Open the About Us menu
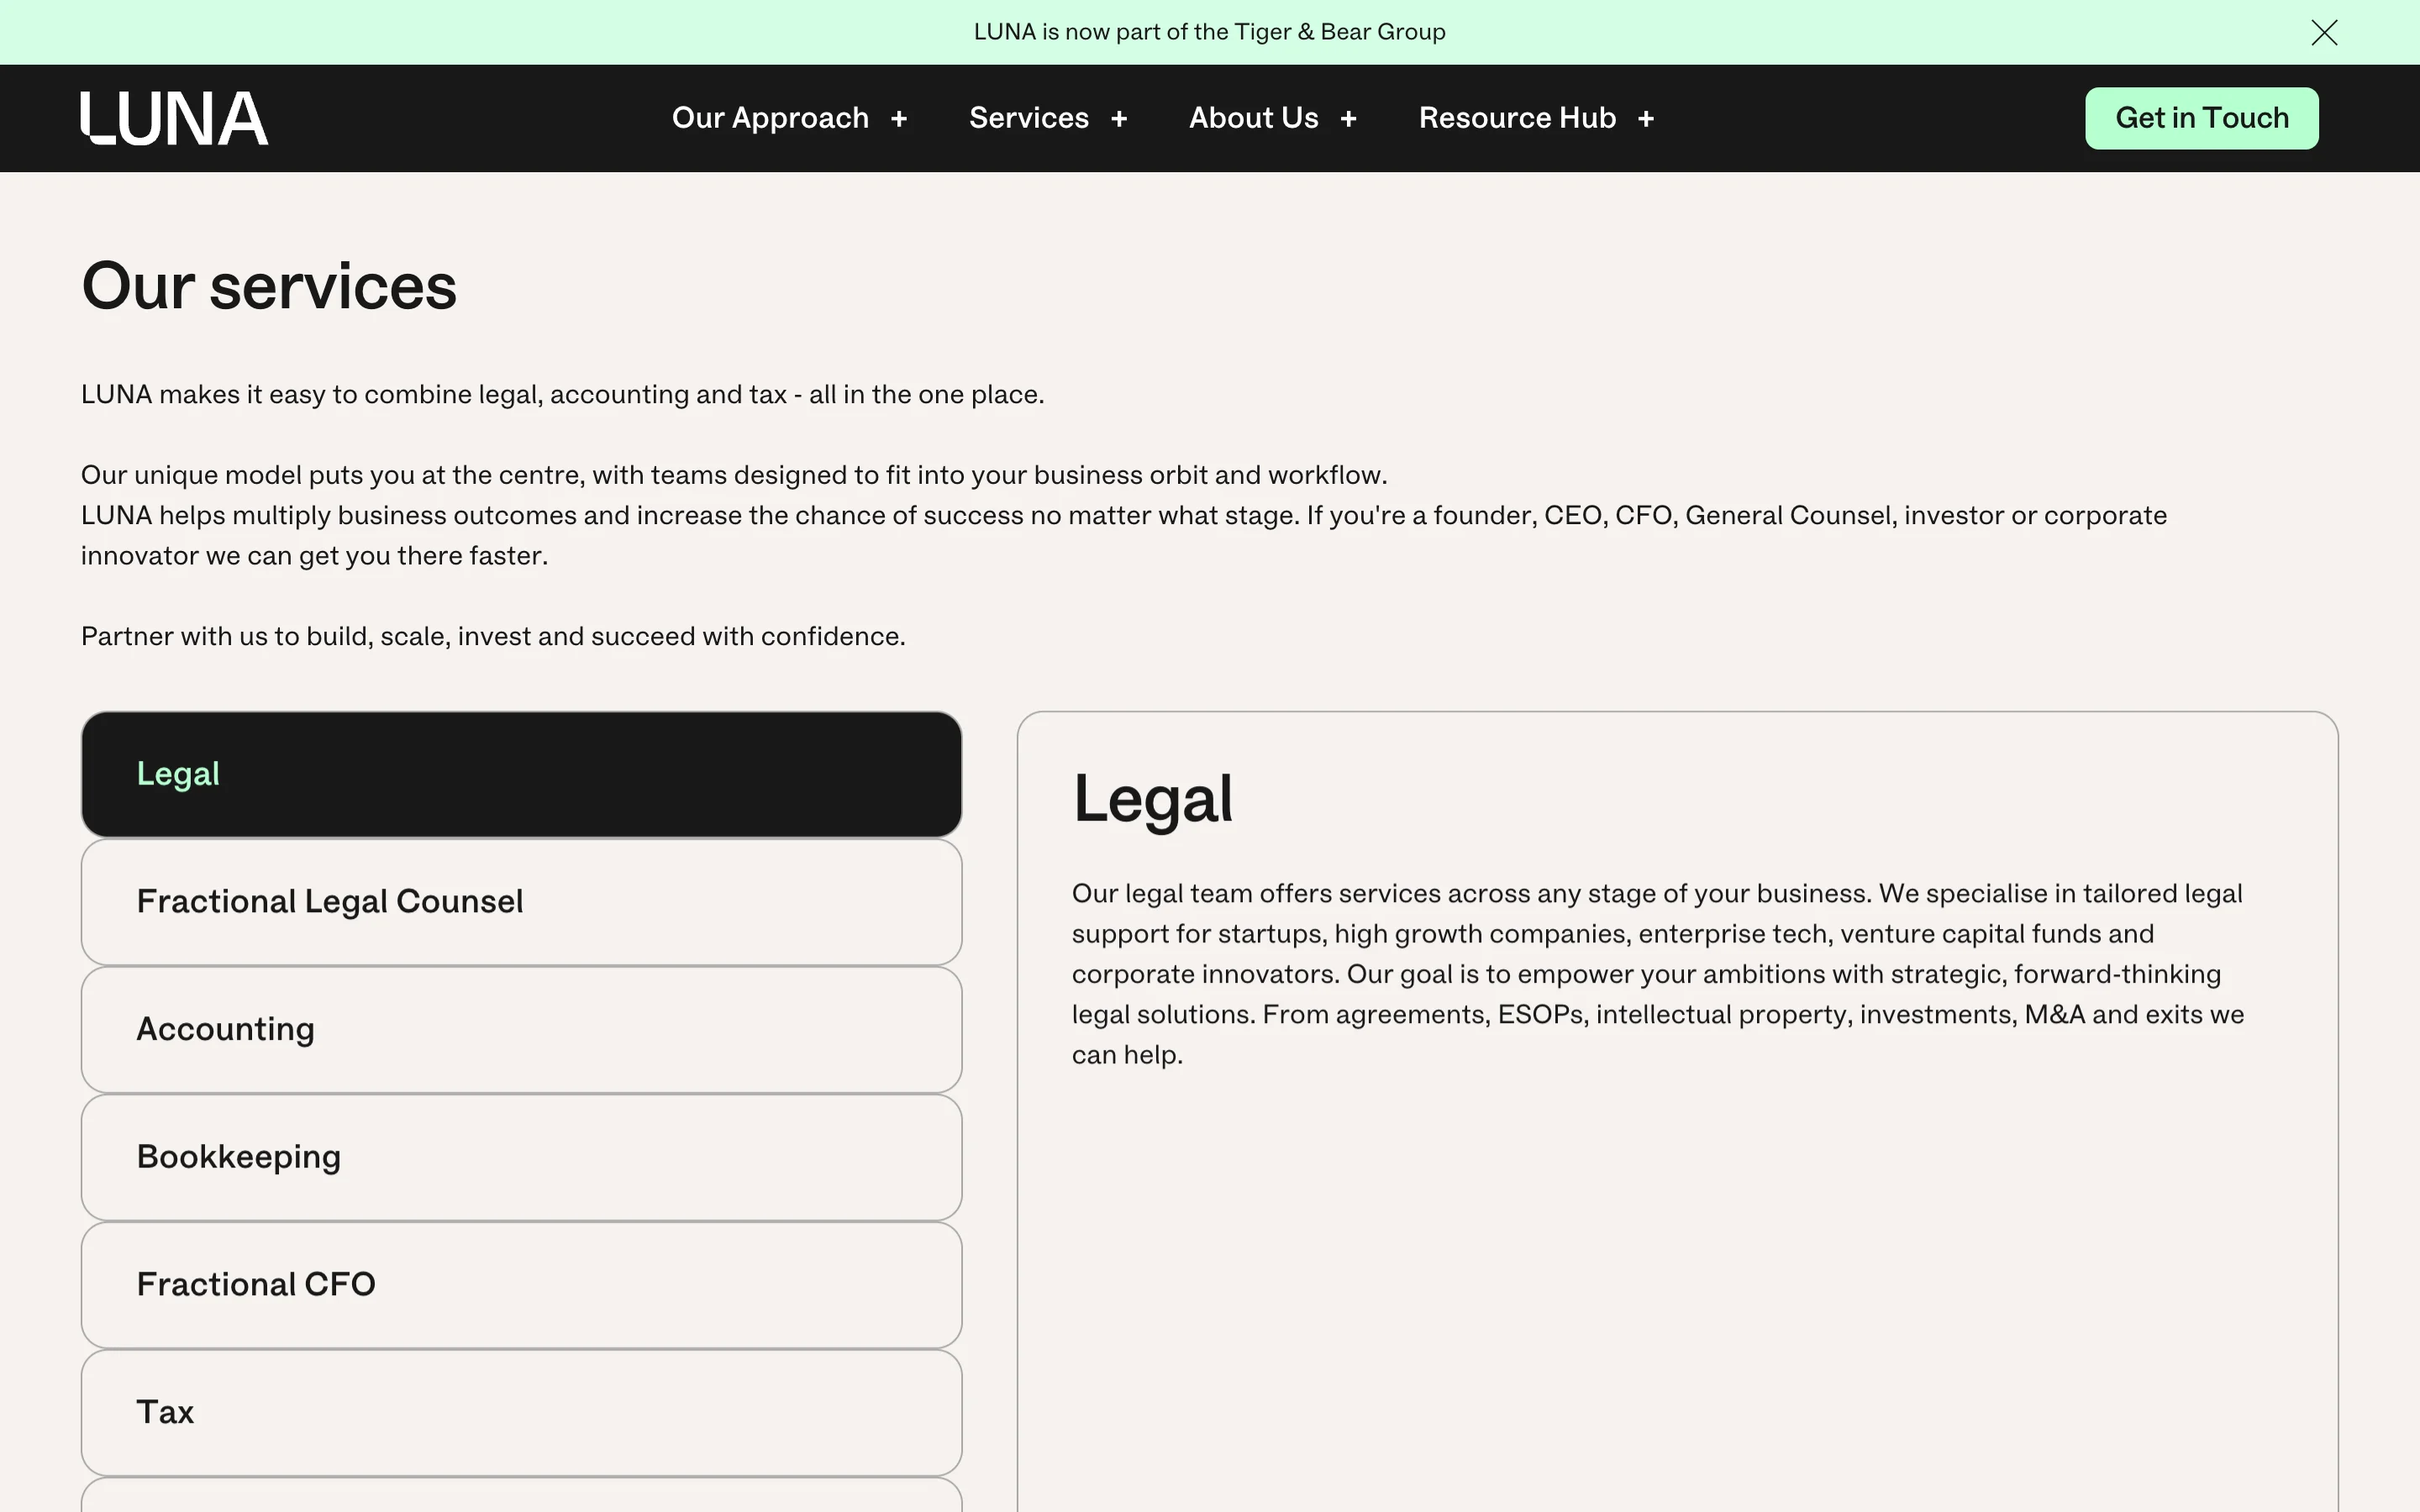This screenshot has height=1512, width=2420. point(1253,118)
